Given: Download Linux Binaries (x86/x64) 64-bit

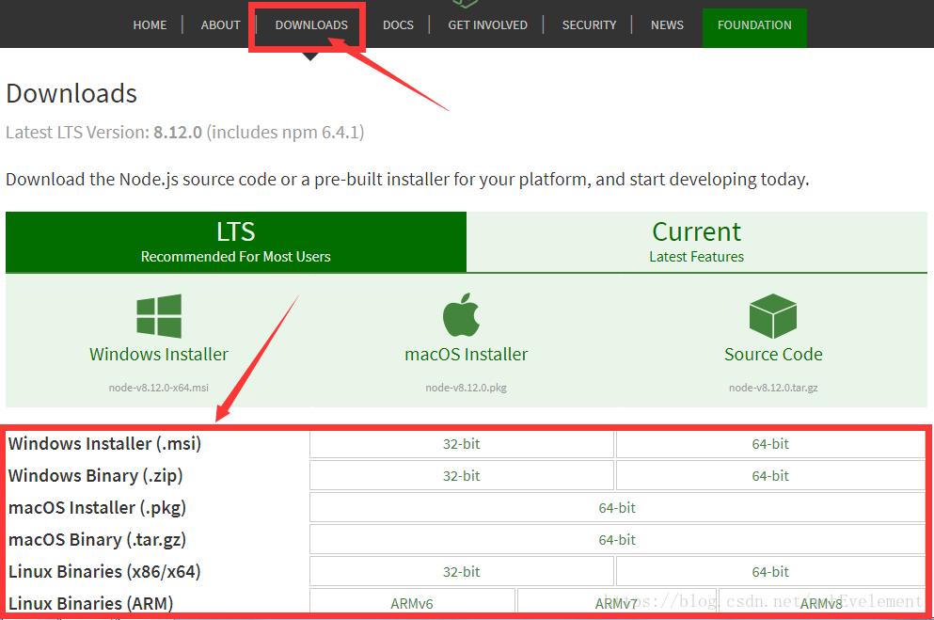Looking at the screenshot, I should (x=770, y=572).
